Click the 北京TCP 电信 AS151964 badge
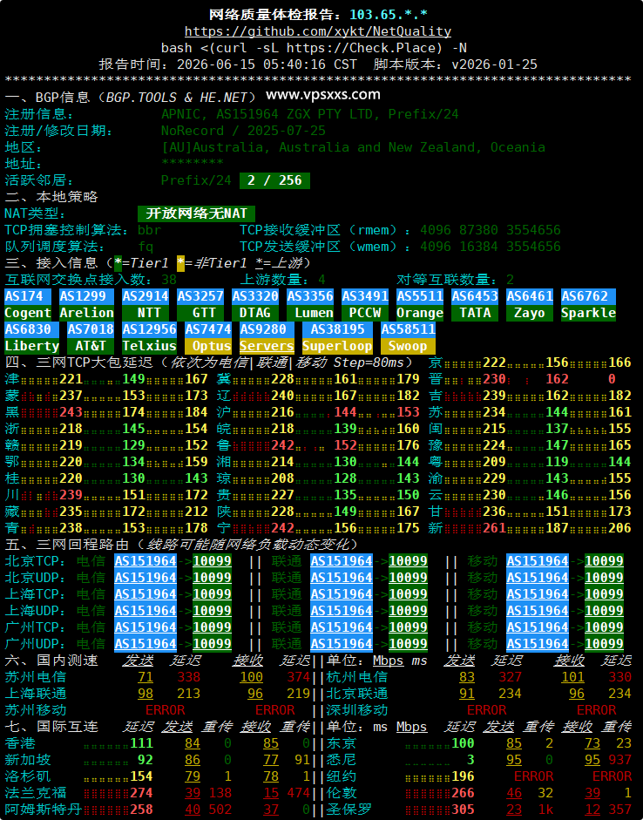 coord(146,561)
